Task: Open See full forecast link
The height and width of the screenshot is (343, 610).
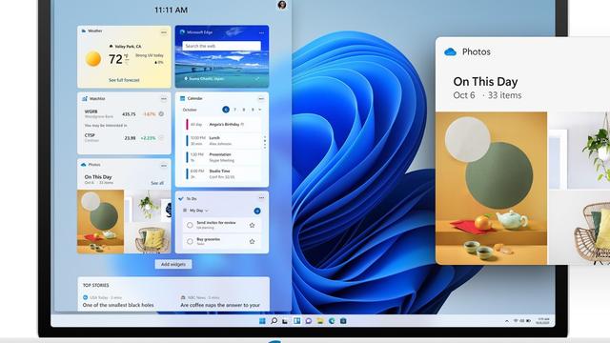Action: [124, 80]
